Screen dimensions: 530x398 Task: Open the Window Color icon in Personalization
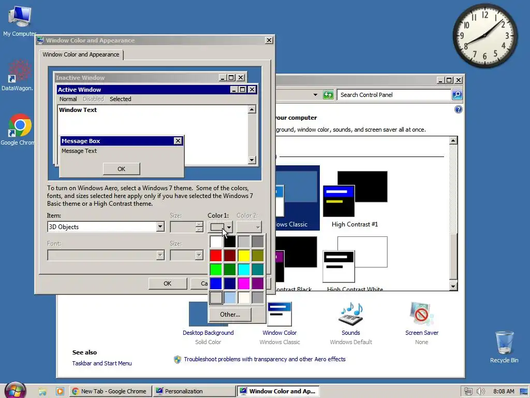(279, 314)
